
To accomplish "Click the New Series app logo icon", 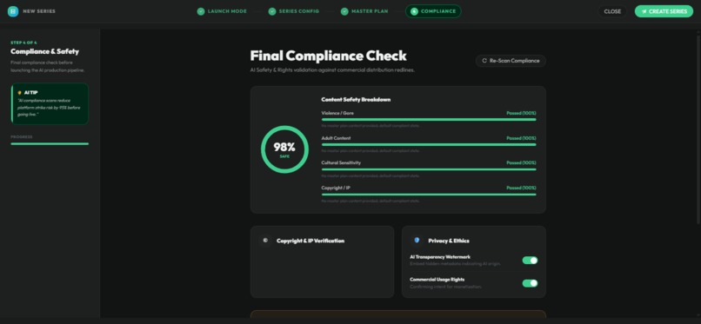I will coord(13,11).
